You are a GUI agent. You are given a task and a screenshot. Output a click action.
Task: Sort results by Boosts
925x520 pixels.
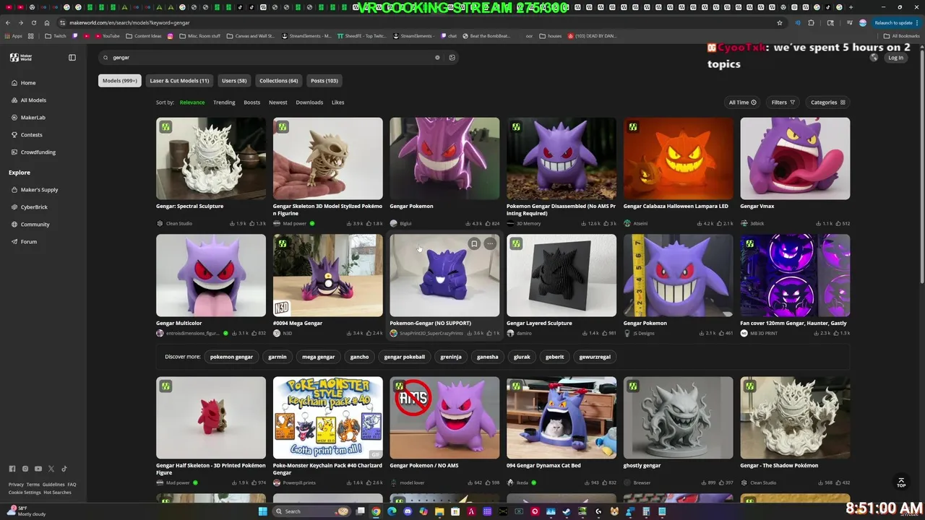pos(251,103)
